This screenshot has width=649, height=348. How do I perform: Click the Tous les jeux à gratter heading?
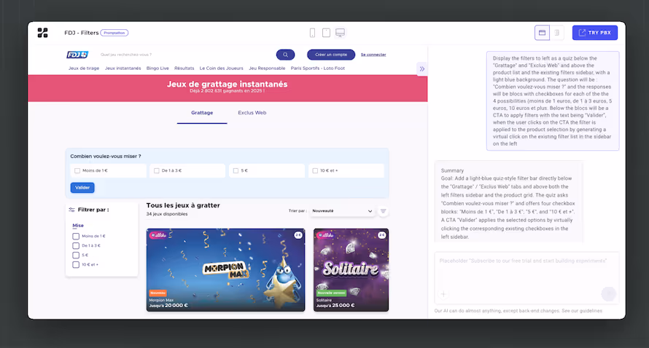point(183,205)
